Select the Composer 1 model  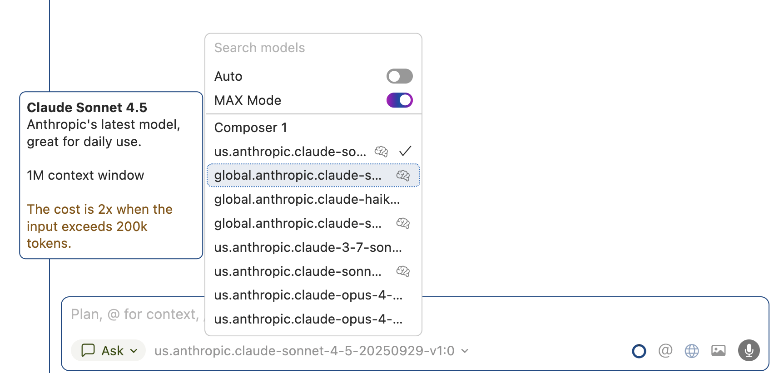[250, 128]
